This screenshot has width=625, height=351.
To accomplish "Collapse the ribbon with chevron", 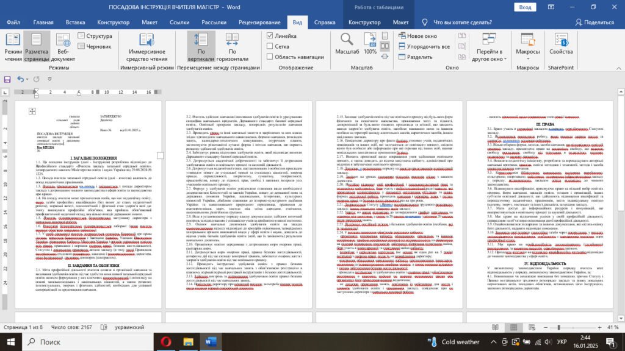I will point(619,68).
